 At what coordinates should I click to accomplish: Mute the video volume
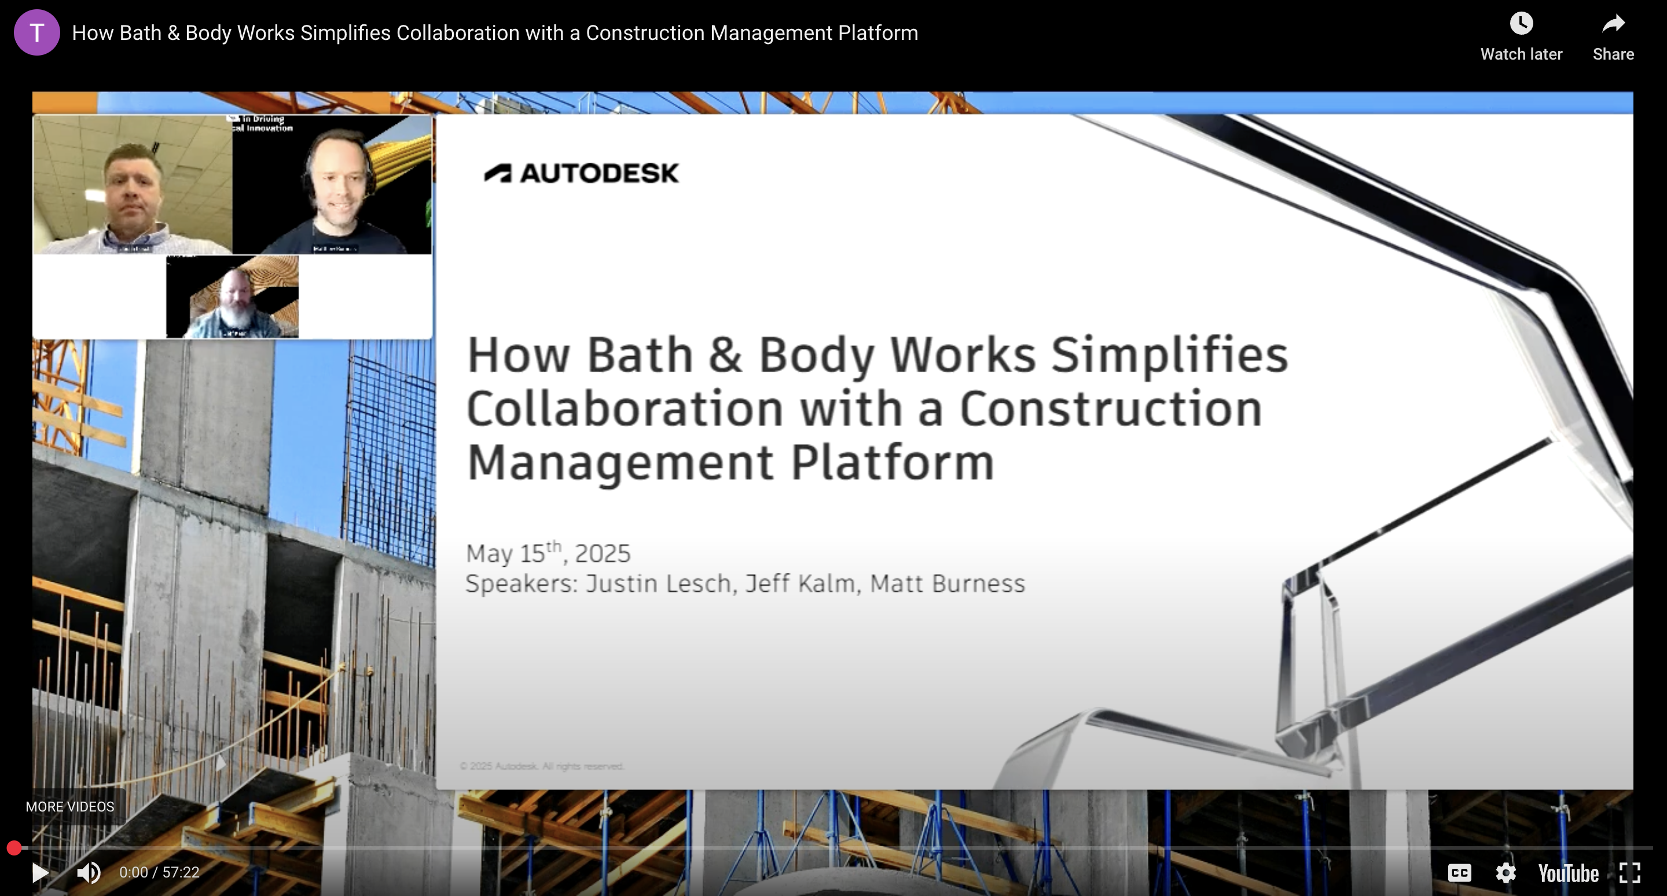(89, 872)
